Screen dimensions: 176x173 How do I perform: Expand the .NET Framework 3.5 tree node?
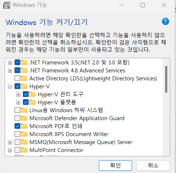(x=10, y=63)
